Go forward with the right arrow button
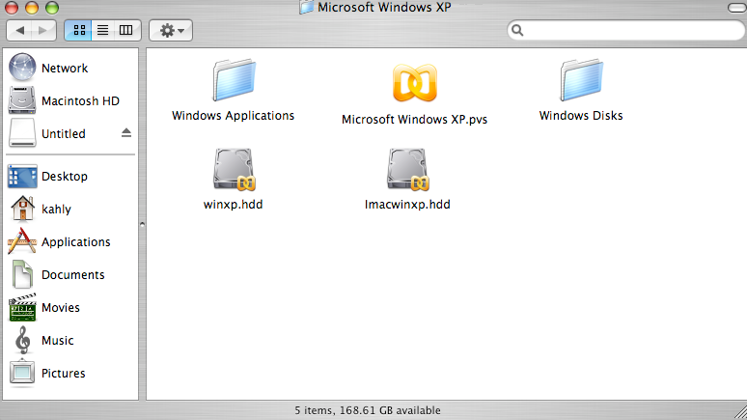This screenshot has width=747, height=420. coord(43,31)
